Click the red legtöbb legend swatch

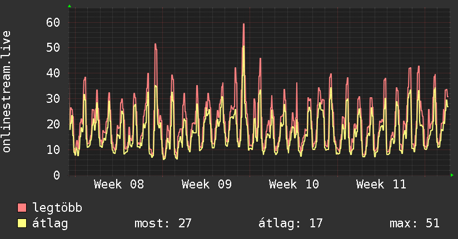tap(22, 208)
